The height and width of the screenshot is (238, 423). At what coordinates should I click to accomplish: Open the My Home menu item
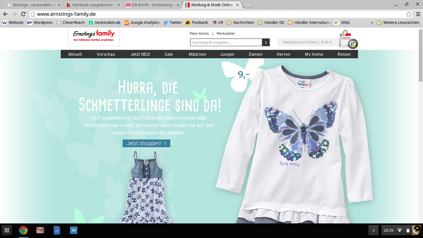click(314, 54)
